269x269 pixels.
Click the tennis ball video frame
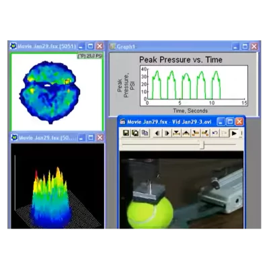coord(182,190)
